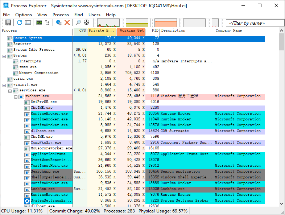
Task: Open the process Properties gear icon
Action: click(x=59, y=22)
